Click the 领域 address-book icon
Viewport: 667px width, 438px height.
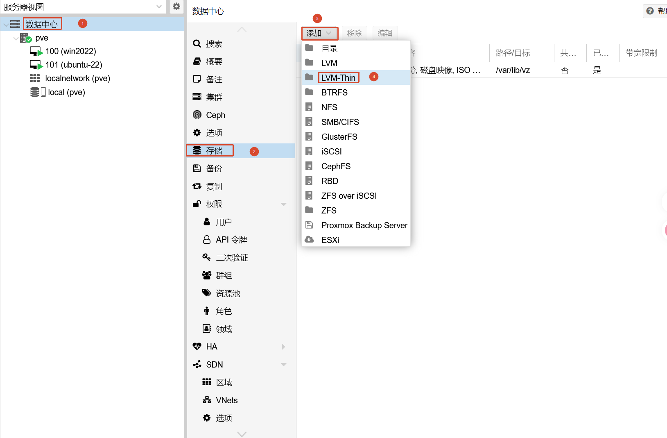[207, 329]
